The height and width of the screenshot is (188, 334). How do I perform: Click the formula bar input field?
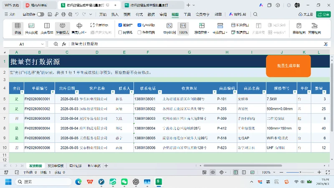pyautogui.click(x=196, y=44)
